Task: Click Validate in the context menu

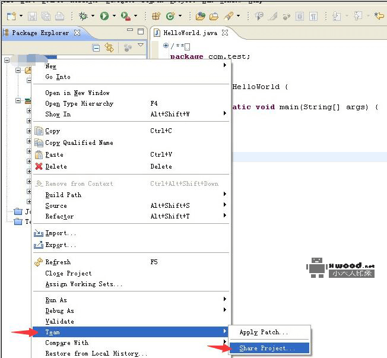Action: point(131,321)
